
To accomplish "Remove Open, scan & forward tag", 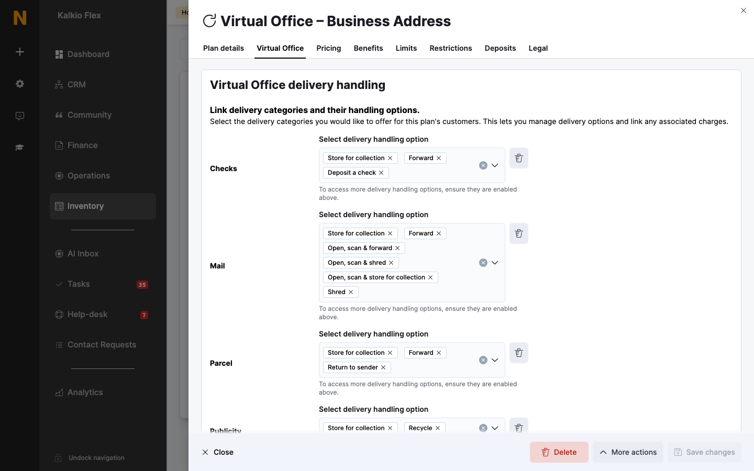I will pos(397,248).
